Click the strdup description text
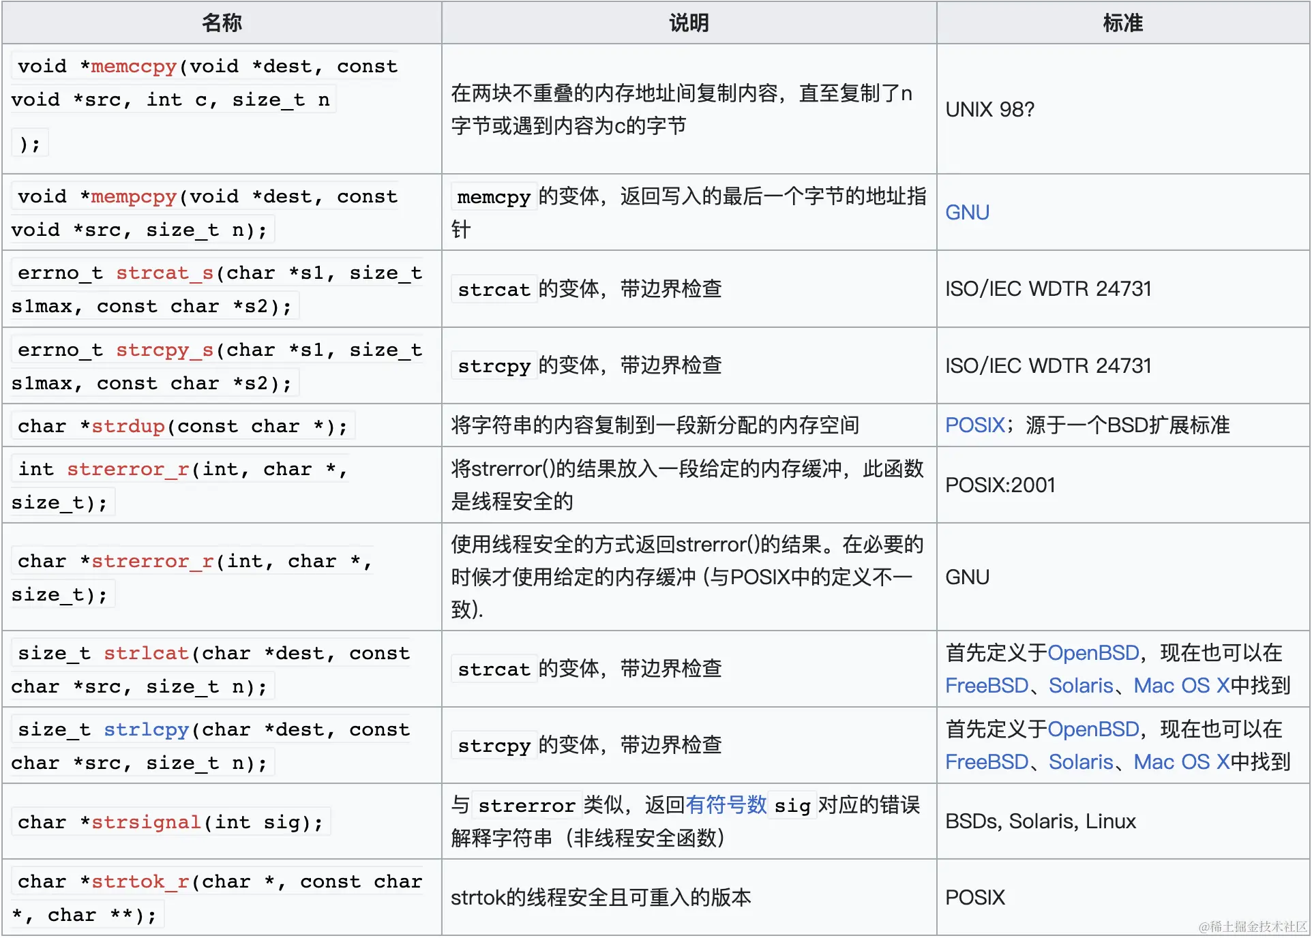Image resolution: width=1312 pixels, height=938 pixels. [x=655, y=425]
